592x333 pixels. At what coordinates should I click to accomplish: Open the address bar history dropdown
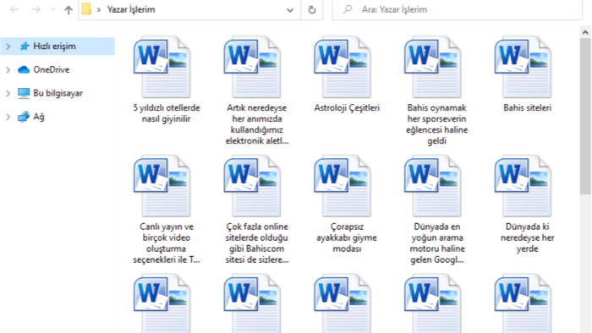click(x=290, y=10)
